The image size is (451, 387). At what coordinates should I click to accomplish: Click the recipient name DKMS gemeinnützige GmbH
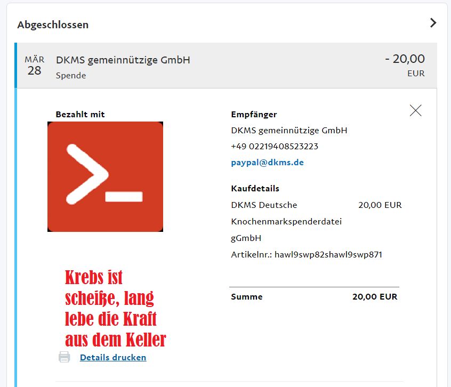pyautogui.click(x=289, y=131)
